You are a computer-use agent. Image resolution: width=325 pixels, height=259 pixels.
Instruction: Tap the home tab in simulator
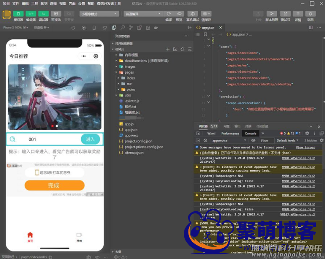point(30,237)
